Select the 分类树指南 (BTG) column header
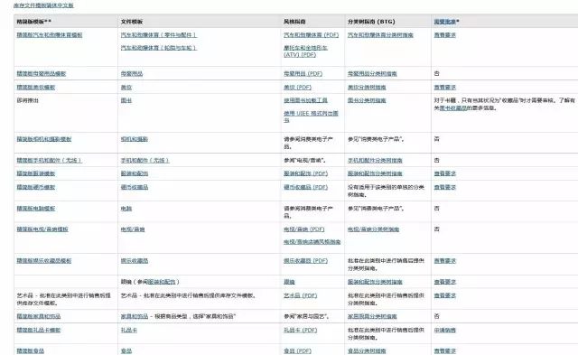The image size is (578, 355). [371, 22]
